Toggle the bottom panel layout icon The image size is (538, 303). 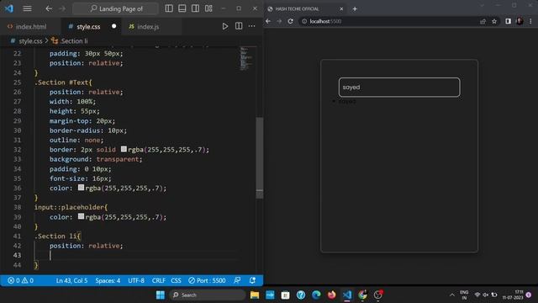coord(182,8)
